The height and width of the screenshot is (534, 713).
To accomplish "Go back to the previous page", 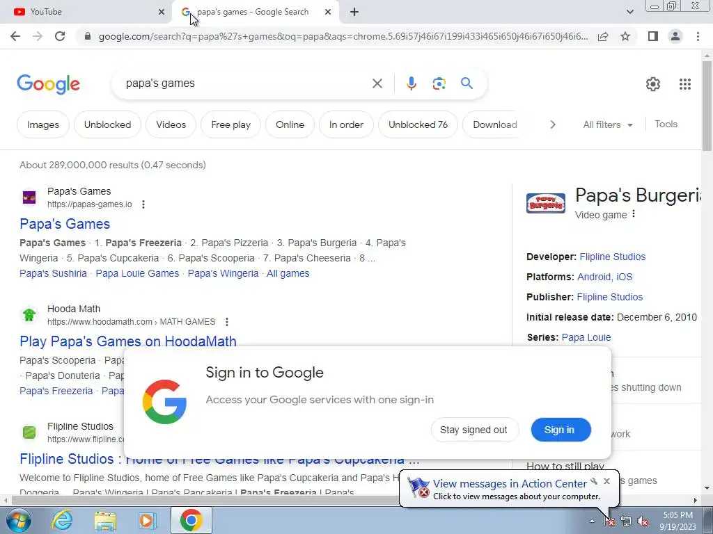I will [15, 36].
